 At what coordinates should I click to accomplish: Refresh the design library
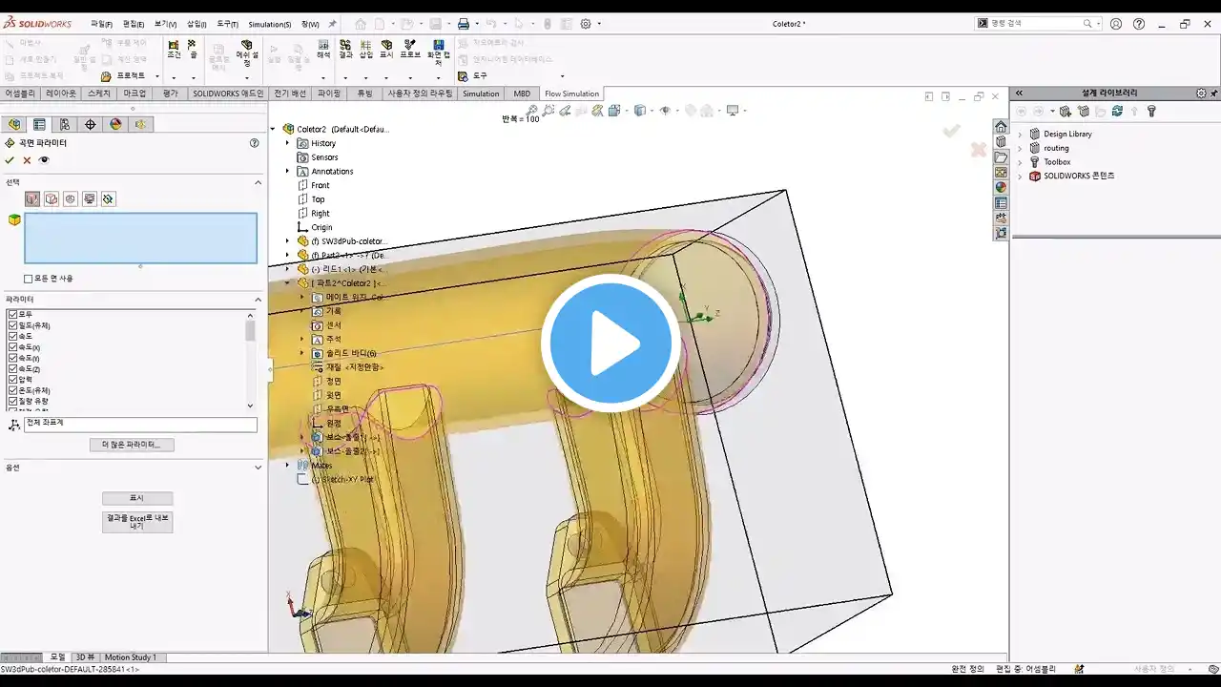(x=1117, y=112)
